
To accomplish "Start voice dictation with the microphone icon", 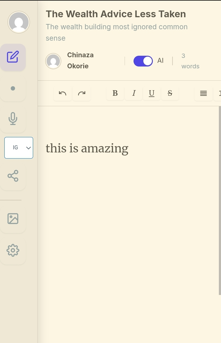I will tap(13, 119).
